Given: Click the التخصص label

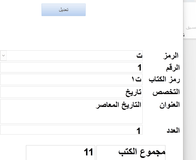Looking at the screenshot, I should [x=166, y=92].
